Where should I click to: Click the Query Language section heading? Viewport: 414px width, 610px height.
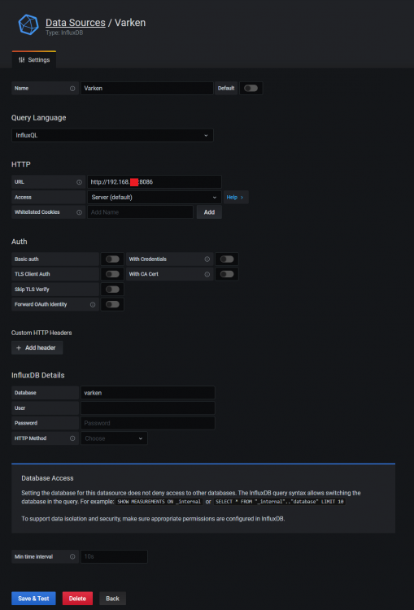click(38, 118)
